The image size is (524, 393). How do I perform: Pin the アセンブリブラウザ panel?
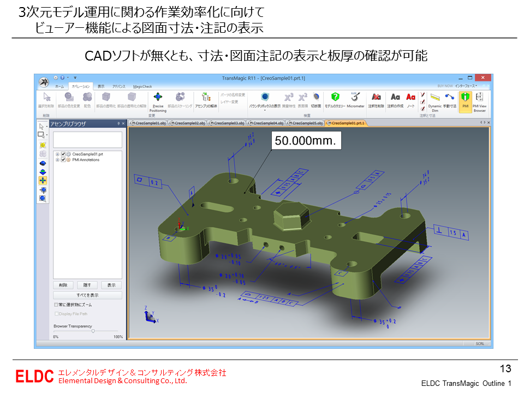pyautogui.click(x=118, y=123)
